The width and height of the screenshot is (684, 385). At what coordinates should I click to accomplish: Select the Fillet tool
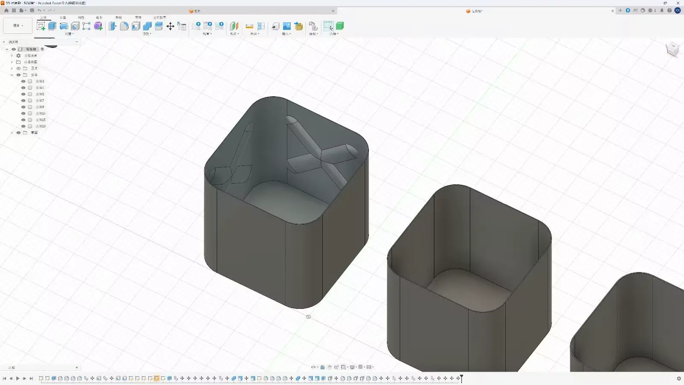click(x=124, y=26)
